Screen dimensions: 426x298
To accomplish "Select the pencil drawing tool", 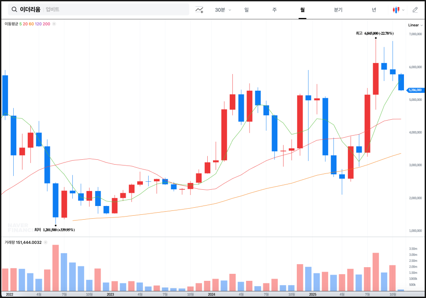I will pos(415,10).
